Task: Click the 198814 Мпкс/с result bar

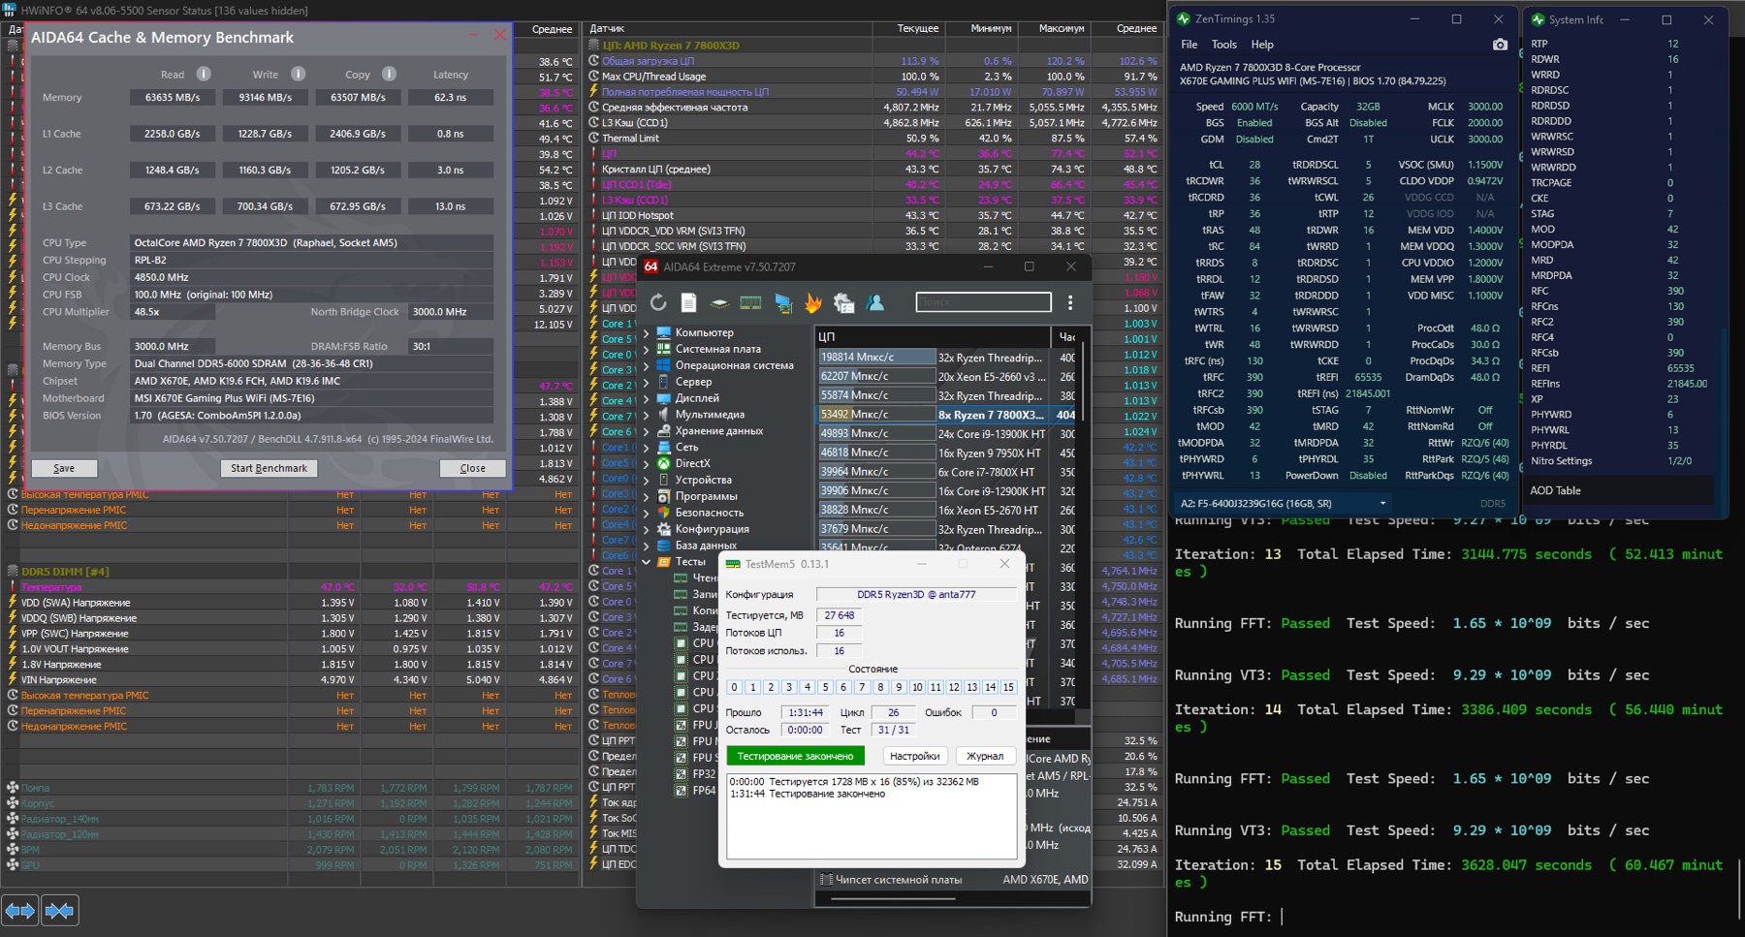Action: (x=877, y=358)
